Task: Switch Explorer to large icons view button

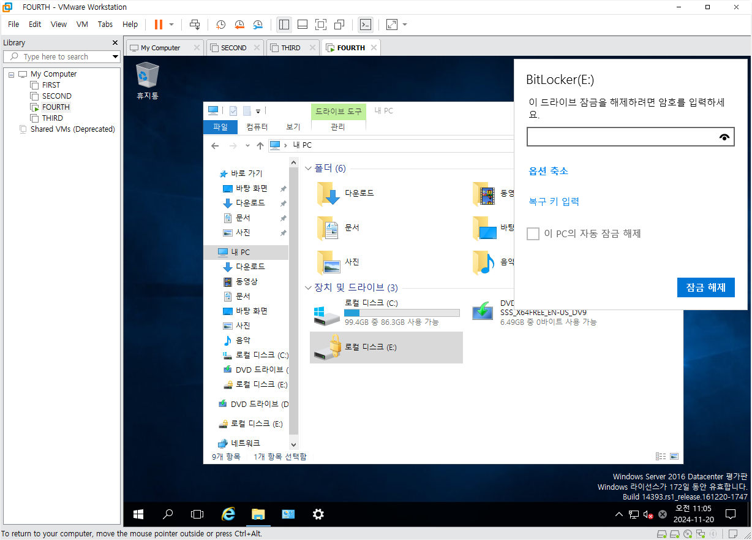Action: click(x=674, y=456)
